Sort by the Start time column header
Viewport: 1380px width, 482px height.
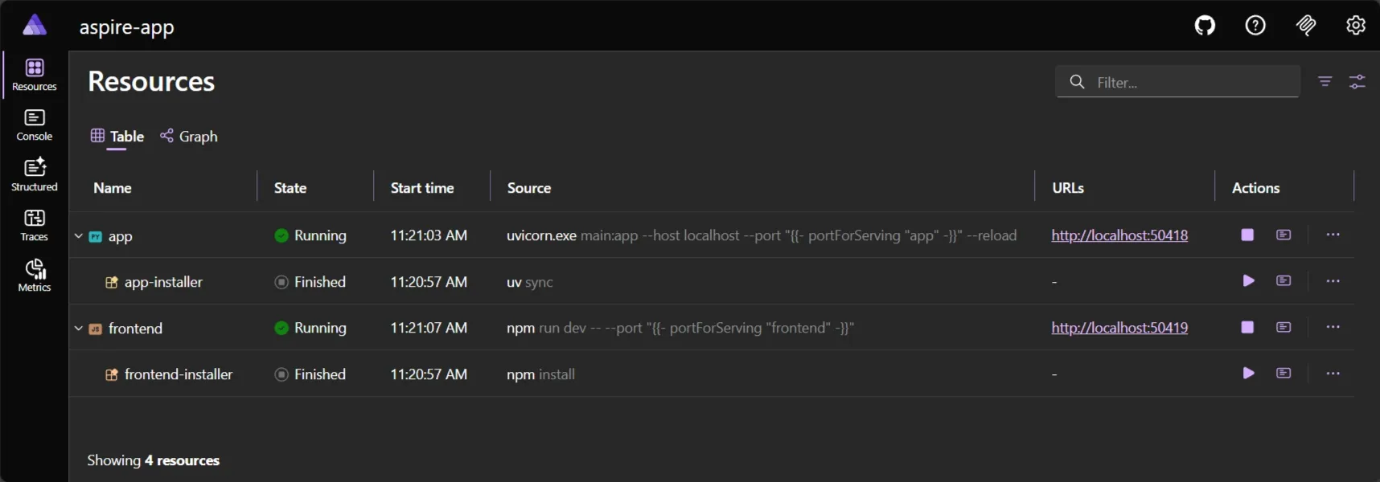click(422, 188)
